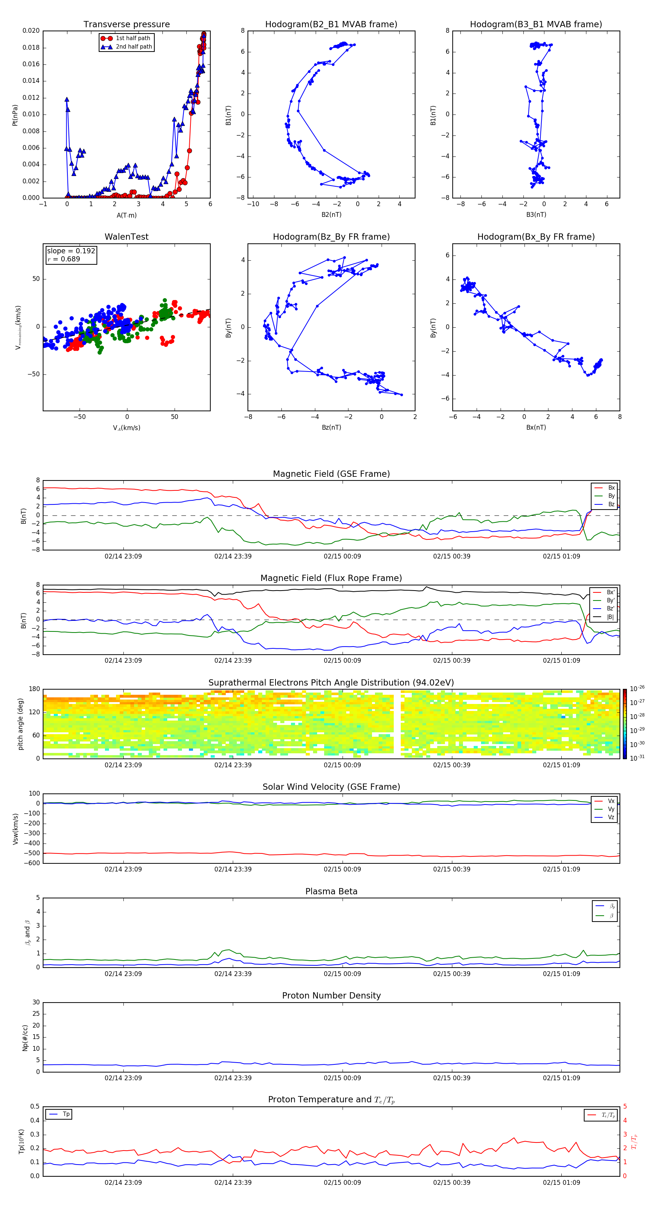Click 'r = 0.689' annotation text
The width and height of the screenshot is (663, 1215).
(x=64, y=259)
